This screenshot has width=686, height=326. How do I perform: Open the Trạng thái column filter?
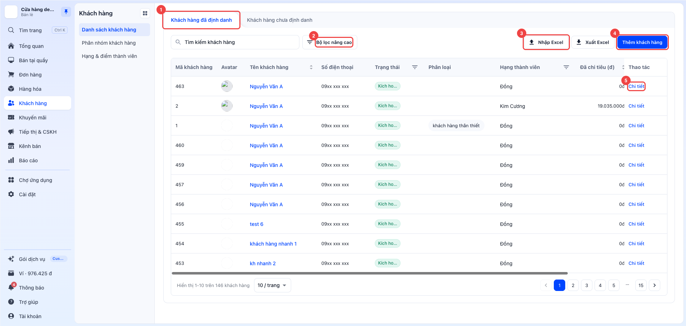tap(415, 67)
